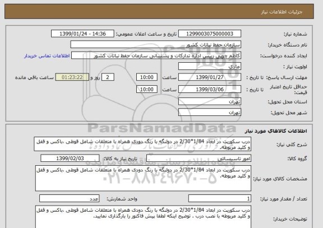The image size is (323, 228).
Task: Click the واحد شمارش label
Action: pos(122,199)
